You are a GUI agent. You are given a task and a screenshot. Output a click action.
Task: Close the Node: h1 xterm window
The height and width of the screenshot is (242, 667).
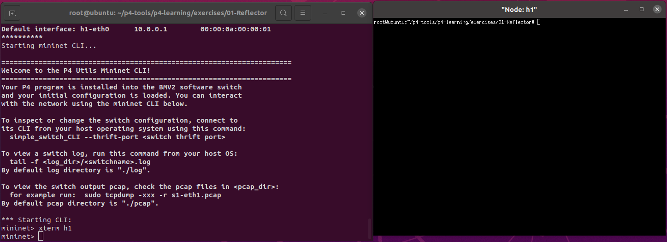[x=657, y=9]
